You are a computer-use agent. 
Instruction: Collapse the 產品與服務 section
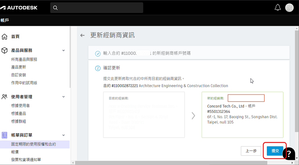pos(64,51)
